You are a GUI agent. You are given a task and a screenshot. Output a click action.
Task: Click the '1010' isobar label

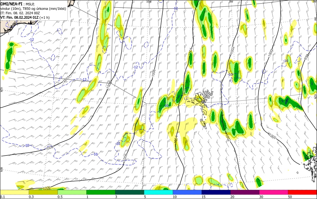(66, 79)
